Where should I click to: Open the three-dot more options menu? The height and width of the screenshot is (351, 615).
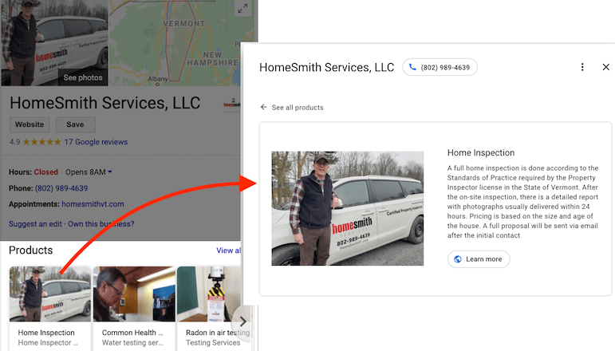click(582, 67)
